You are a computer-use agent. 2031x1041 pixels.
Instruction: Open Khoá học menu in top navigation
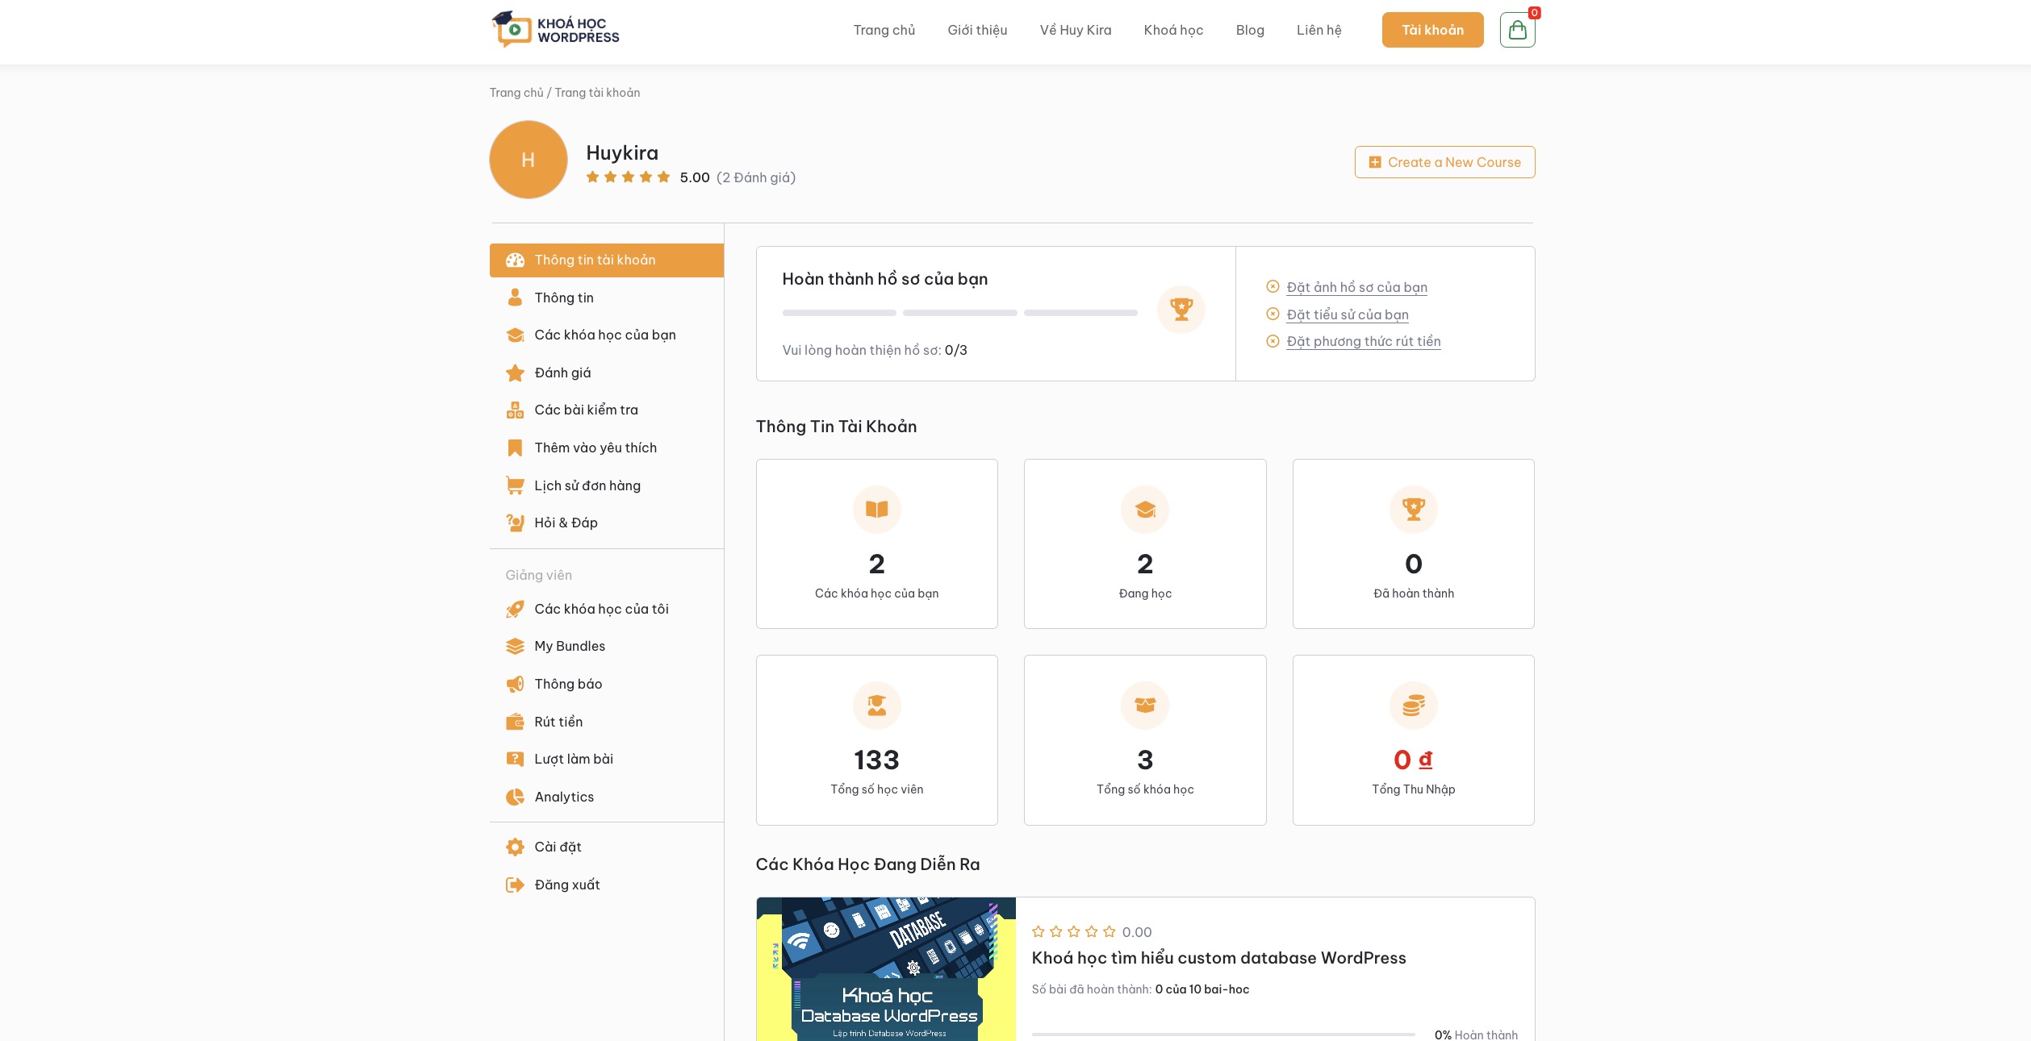coord(1172,30)
